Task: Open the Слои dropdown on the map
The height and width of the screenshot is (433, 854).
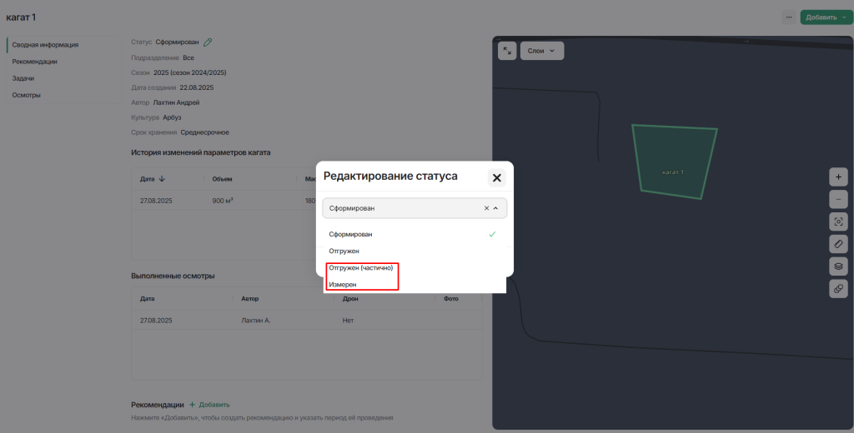Action: click(542, 51)
